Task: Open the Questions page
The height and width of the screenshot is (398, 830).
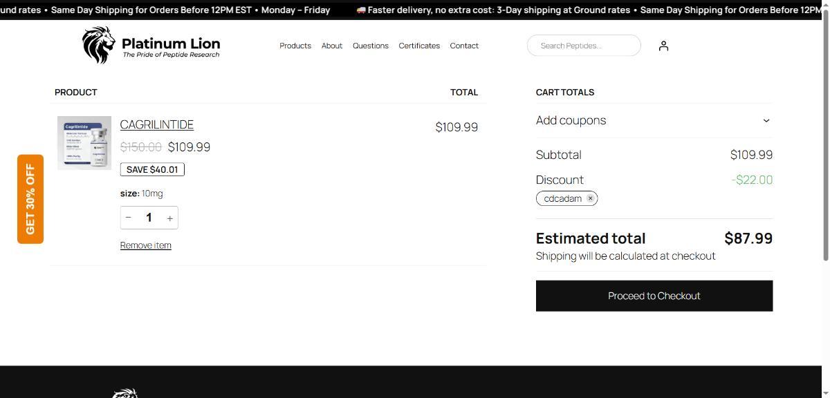Action: [x=371, y=46]
